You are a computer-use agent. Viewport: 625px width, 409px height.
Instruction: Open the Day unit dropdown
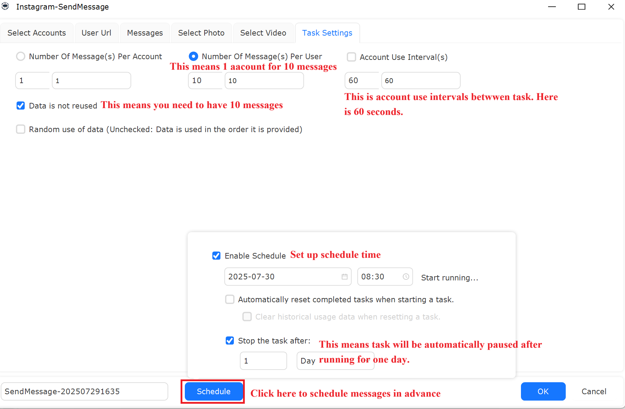335,361
